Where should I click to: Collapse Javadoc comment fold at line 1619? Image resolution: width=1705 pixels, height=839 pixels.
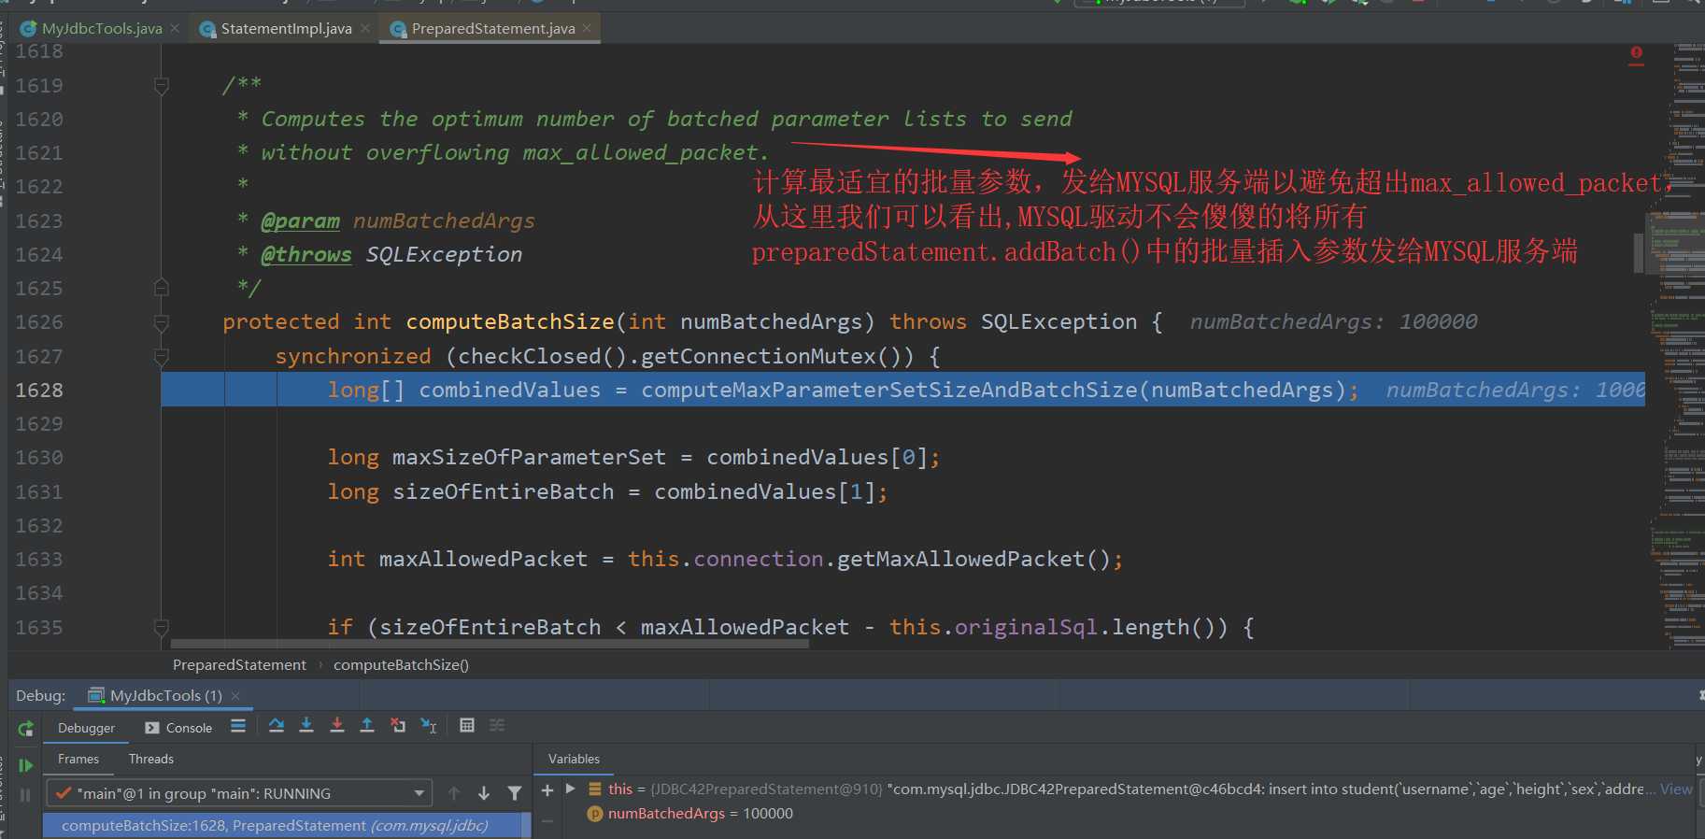click(x=161, y=86)
